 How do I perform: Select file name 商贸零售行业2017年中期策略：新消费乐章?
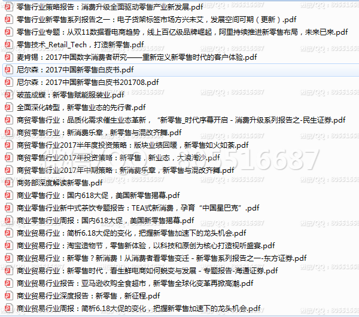click(126, 170)
